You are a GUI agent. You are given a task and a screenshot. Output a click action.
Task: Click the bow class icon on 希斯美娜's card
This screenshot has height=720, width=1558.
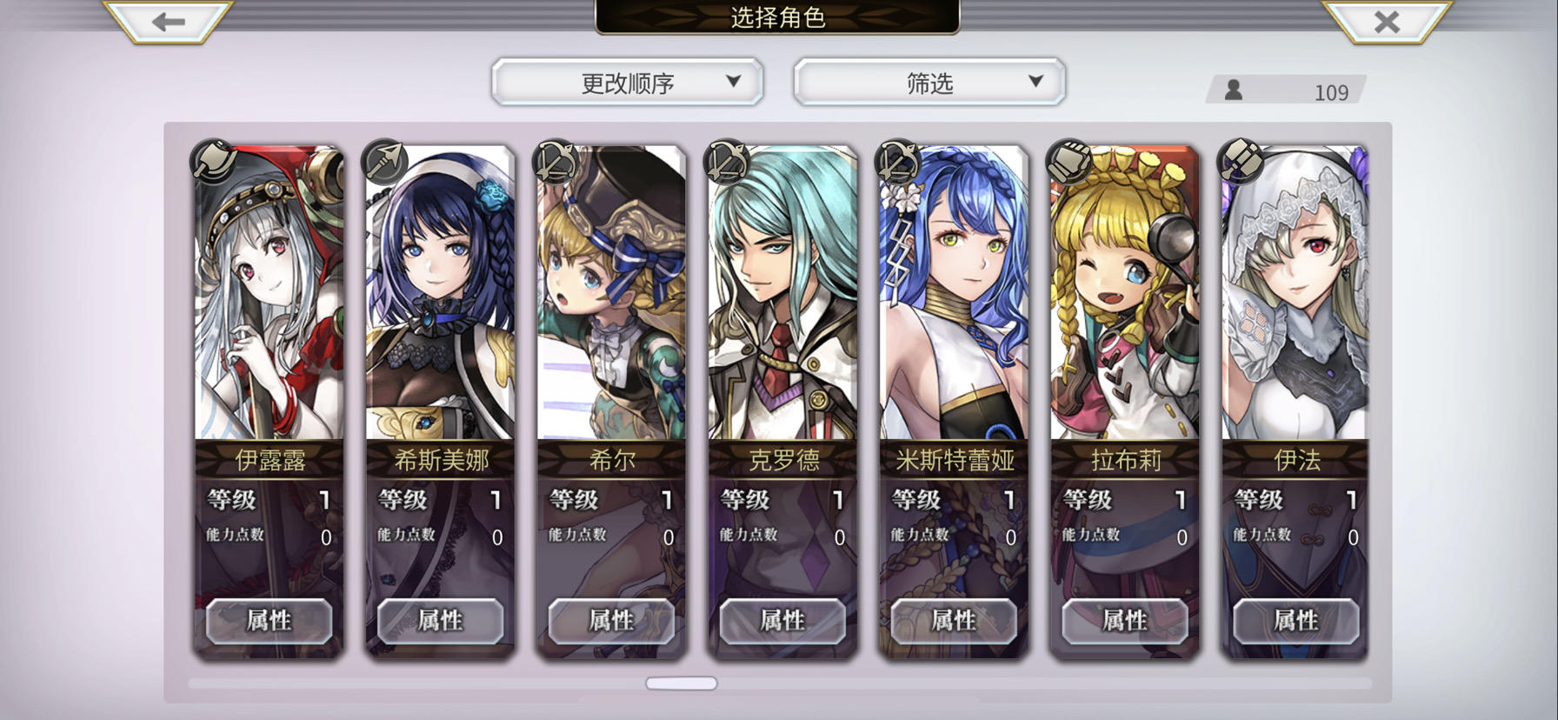pyautogui.click(x=384, y=161)
